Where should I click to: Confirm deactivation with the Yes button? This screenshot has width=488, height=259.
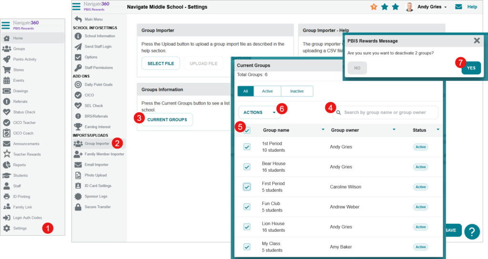[x=471, y=68]
